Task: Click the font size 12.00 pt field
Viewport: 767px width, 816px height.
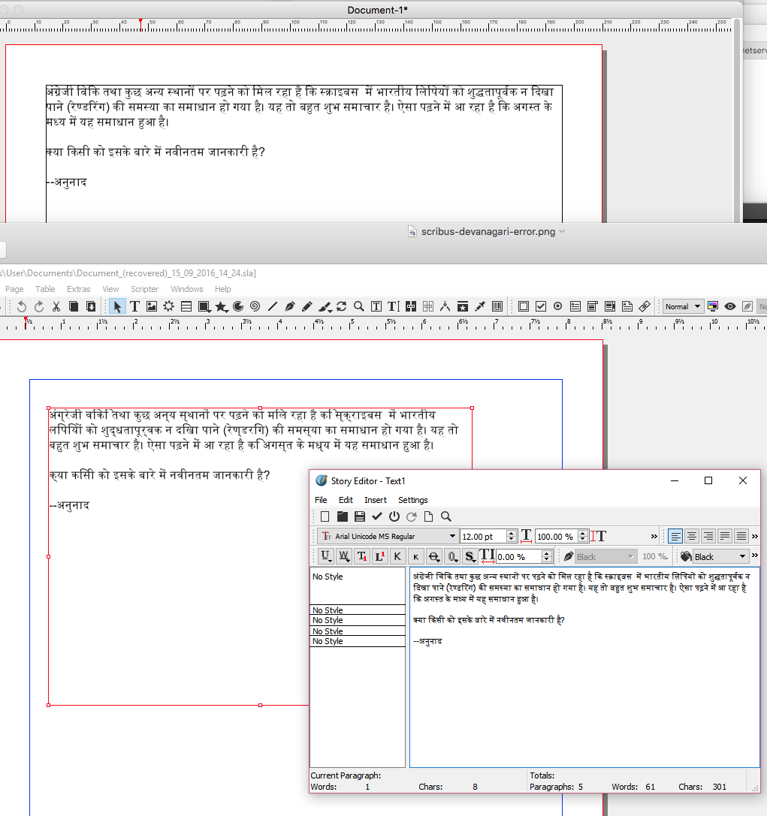Action: [x=482, y=536]
